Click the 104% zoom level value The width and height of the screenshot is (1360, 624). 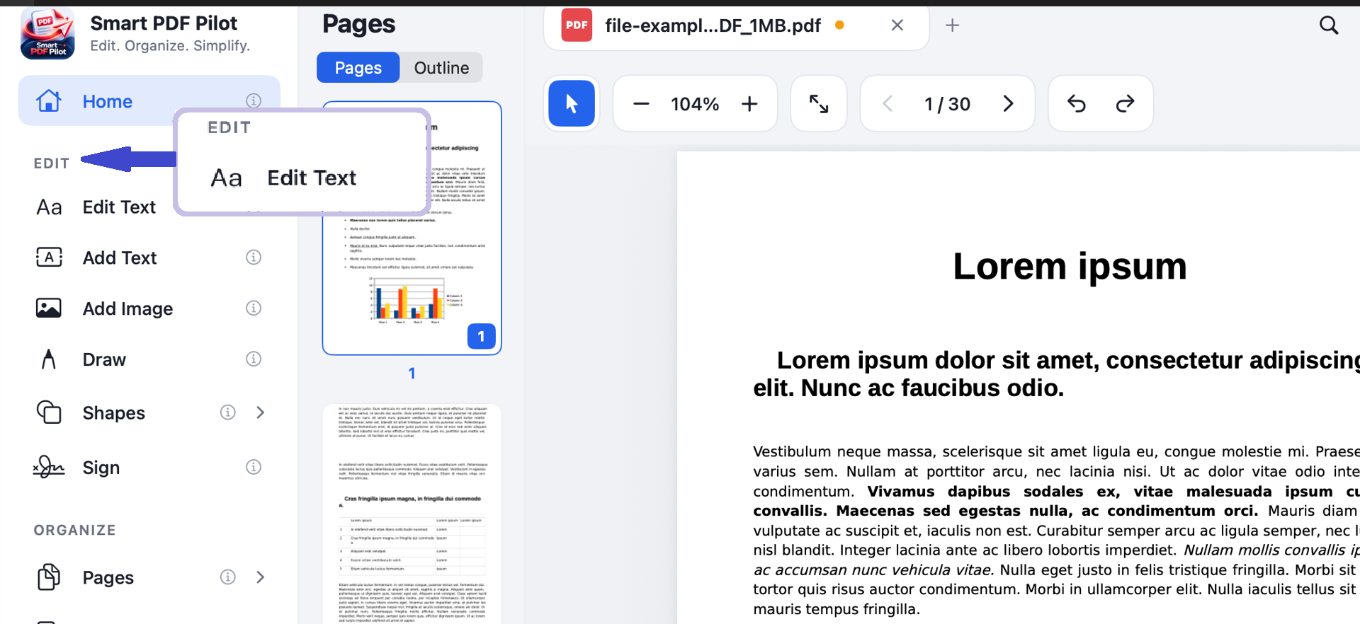[x=695, y=104]
